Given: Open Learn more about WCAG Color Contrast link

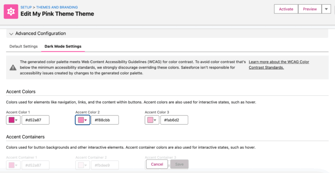Looking at the screenshot, I should coord(279,64).
